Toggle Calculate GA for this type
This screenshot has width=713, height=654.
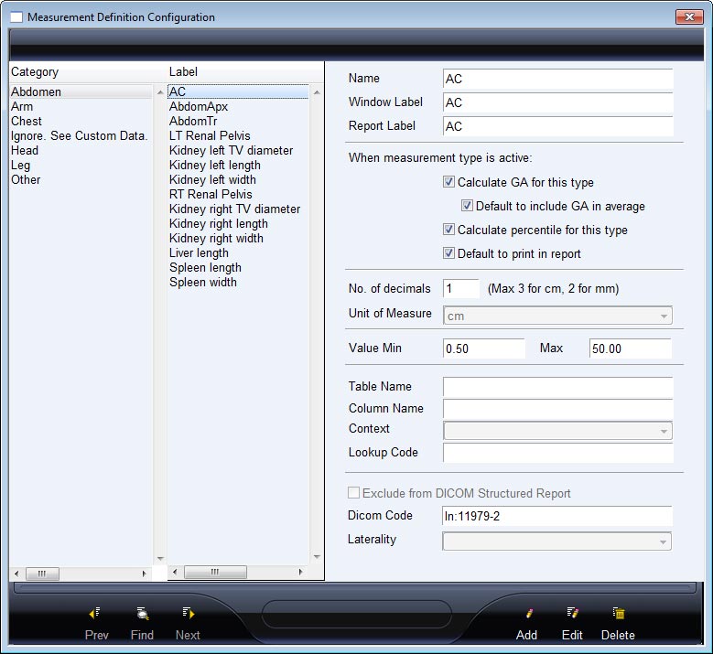pyautogui.click(x=448, y=182)
